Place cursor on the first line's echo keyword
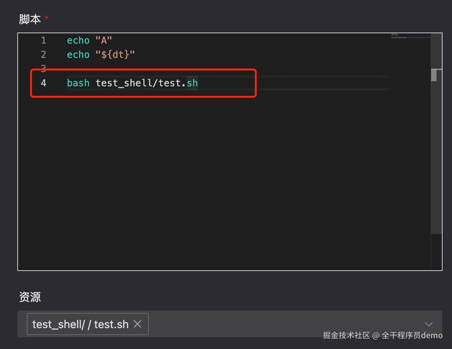 pyautogui.click(x=78, y=40)
